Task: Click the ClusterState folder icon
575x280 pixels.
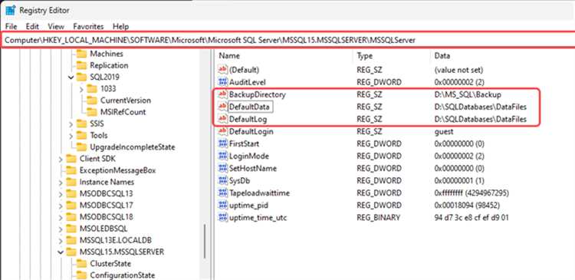Action: tap(81, 264)
